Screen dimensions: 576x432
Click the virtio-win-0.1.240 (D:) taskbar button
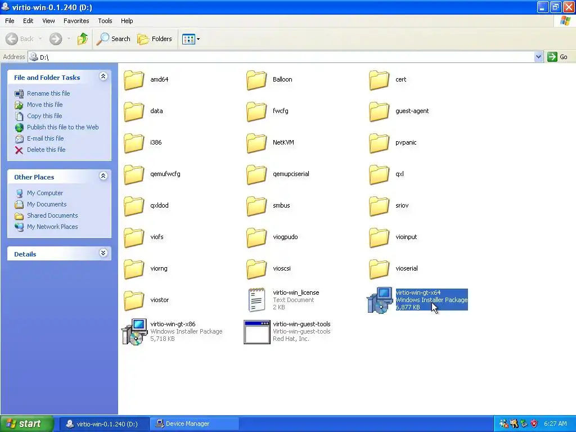(x=104, y=424)
